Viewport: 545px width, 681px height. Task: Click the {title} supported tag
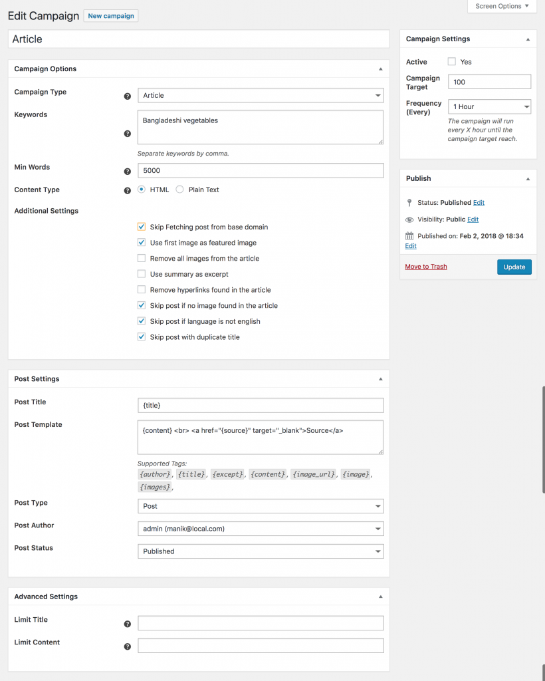tap(191, 474)
